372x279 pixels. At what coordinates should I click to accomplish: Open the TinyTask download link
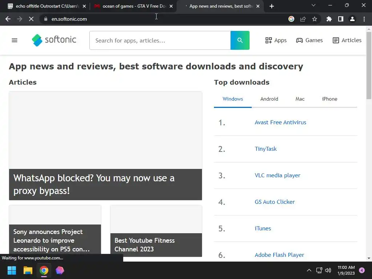(266, 149)
